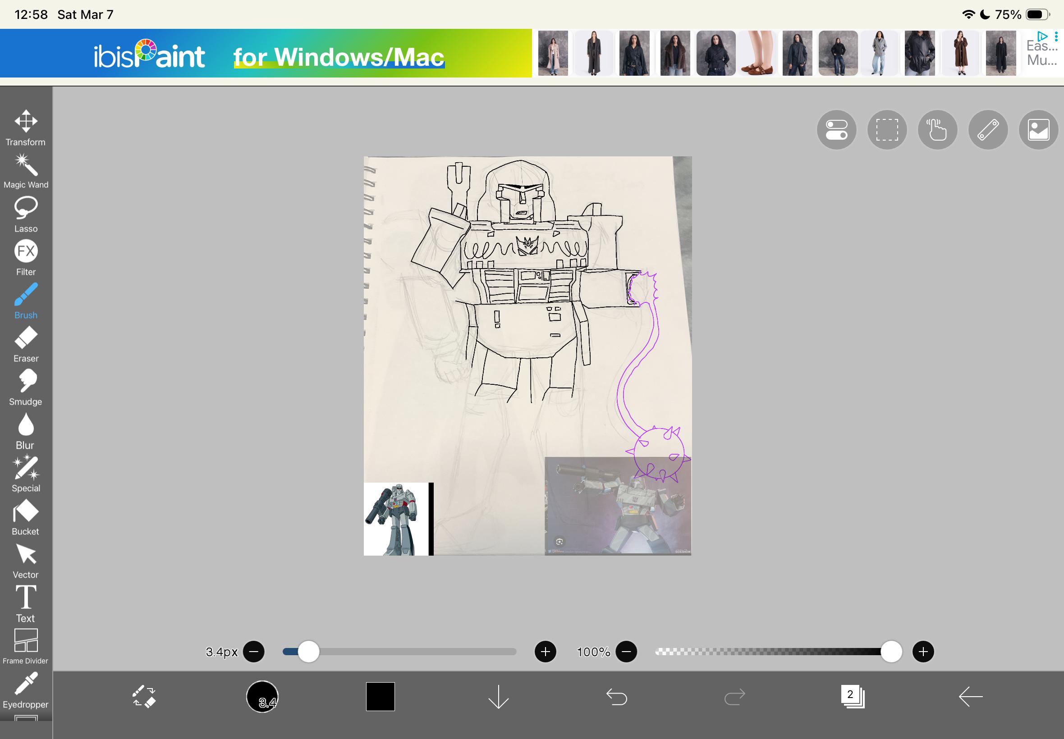1064x739 pixels.
Task: Select the Blur tool
Action: click(26, 431)
